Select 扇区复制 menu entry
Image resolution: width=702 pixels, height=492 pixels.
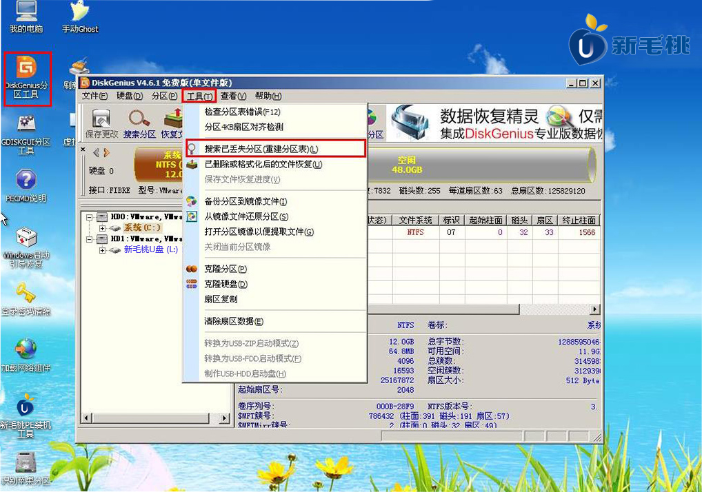275,299
